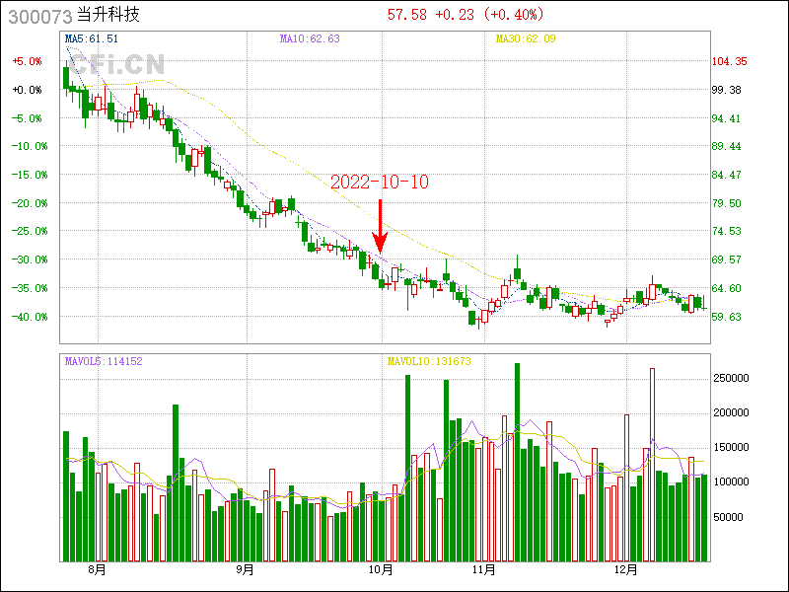Click the red down arrow marking 2022-10-10
789x592 pixels.
pos(381,226)
